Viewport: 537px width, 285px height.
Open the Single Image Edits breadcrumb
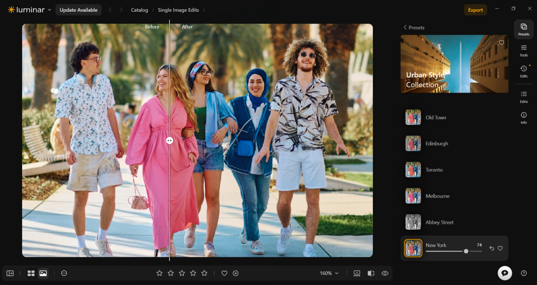coord(178,10)
